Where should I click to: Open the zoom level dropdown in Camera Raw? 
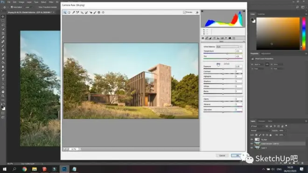(79, 149)
